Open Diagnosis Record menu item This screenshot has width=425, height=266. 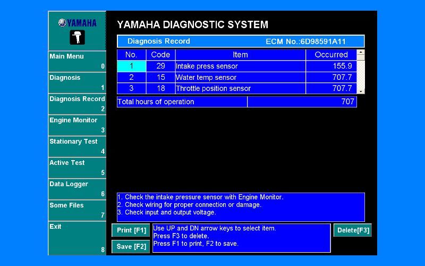tap(77, 104)
